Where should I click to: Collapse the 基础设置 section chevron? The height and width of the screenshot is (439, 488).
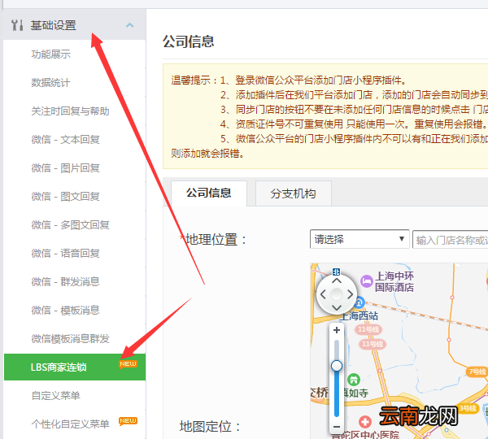pyautogui.click(x=130, y=25)
